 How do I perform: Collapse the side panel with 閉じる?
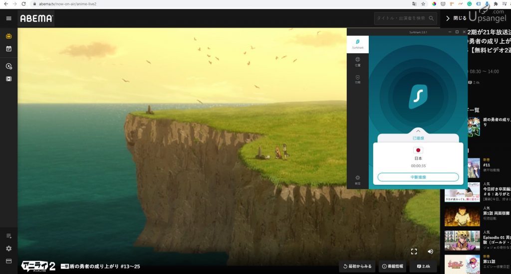456,18
